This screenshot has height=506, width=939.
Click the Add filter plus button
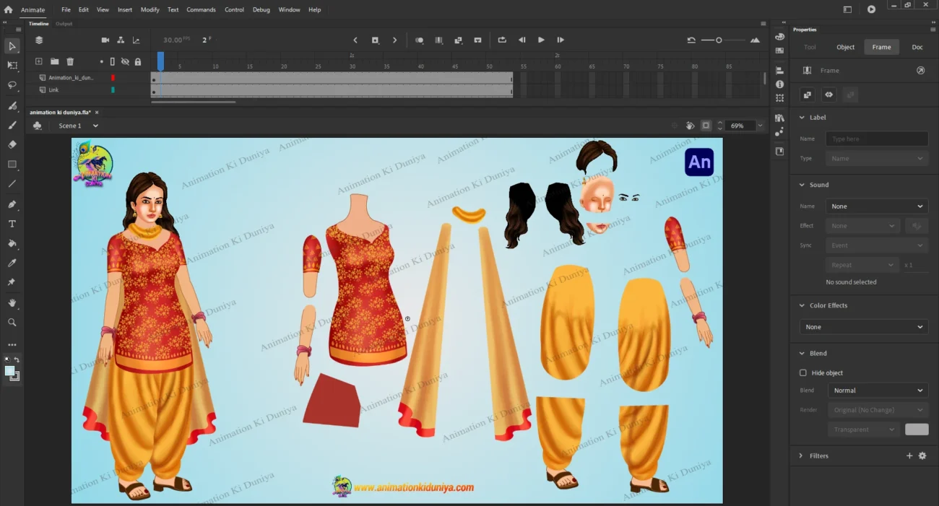tap(909, 456)
